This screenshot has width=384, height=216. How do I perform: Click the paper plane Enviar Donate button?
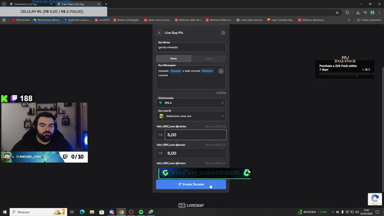[191, 184]
